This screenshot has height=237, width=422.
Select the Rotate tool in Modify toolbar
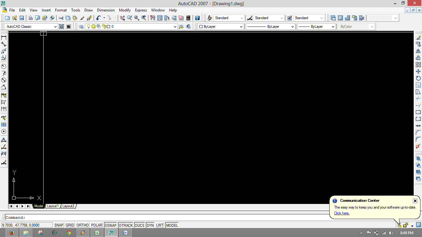point(418,78)
